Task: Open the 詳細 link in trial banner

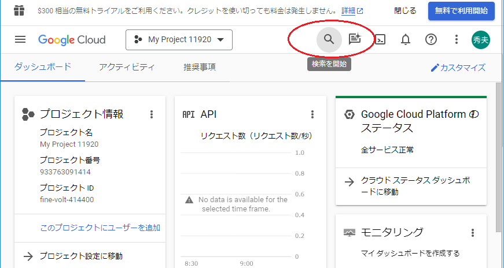Action: 352,11
